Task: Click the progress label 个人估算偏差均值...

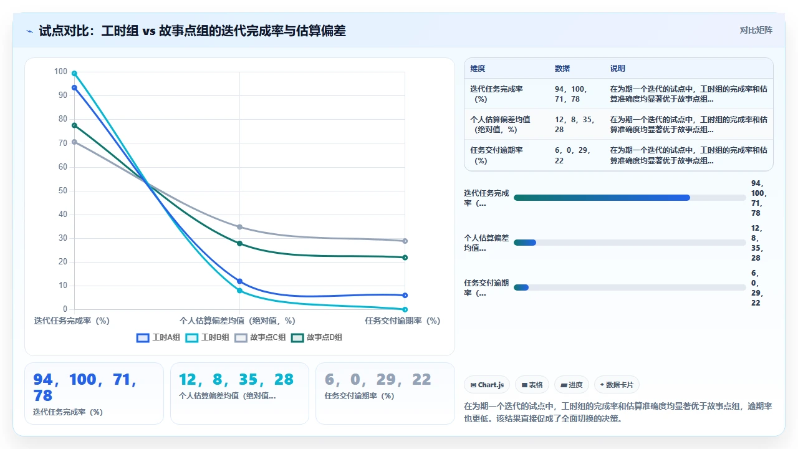Action: [x=486, y=243]
